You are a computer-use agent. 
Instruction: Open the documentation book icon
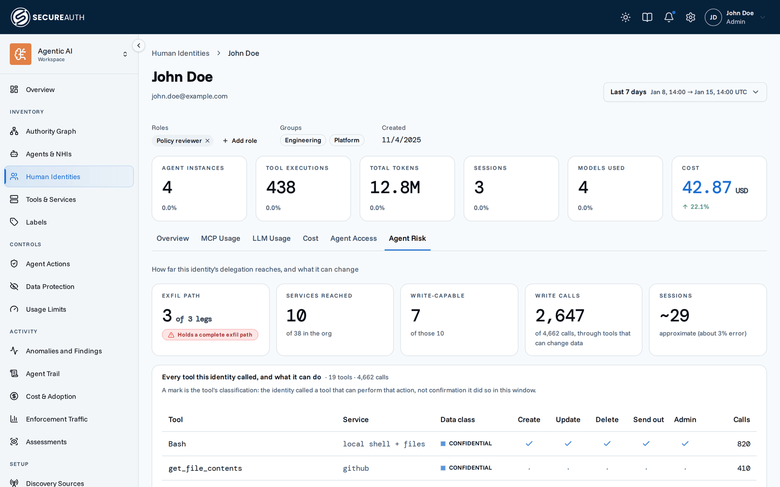pos(647,17)
